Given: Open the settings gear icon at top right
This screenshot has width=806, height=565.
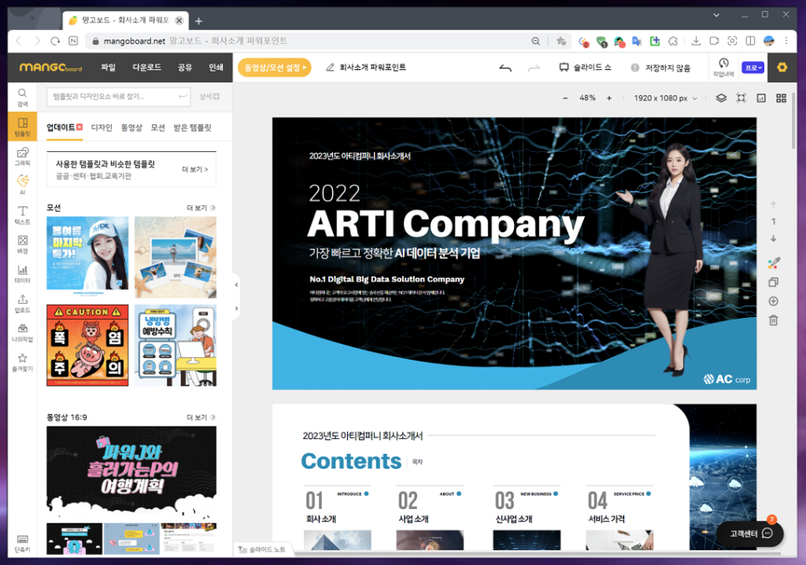Looking at the screenshot, I should pyautogui.click(x=782, y=68).
